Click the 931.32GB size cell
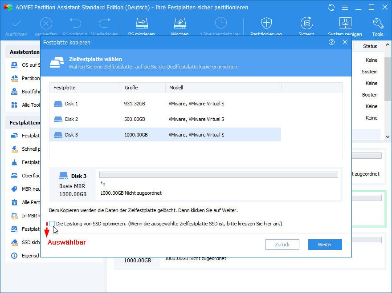Image resolution: width=392 pixels, height=293 pixels. [x=135, y=104]
